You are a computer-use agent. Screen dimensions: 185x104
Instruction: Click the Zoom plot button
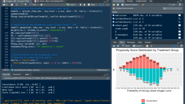126,46
